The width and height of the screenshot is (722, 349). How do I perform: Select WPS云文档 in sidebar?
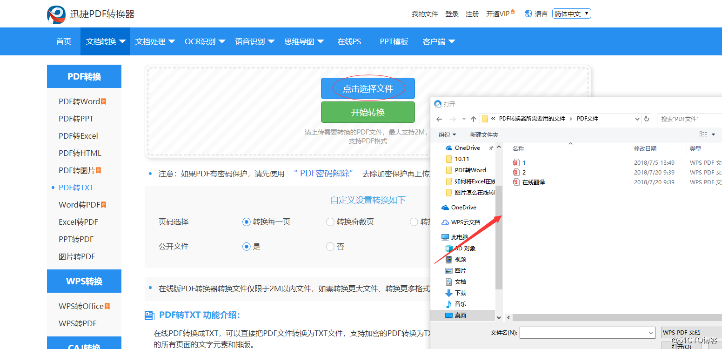point(461,222)
